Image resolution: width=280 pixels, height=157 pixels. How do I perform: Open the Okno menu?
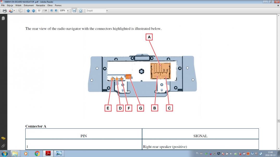[x=50, y=5]
